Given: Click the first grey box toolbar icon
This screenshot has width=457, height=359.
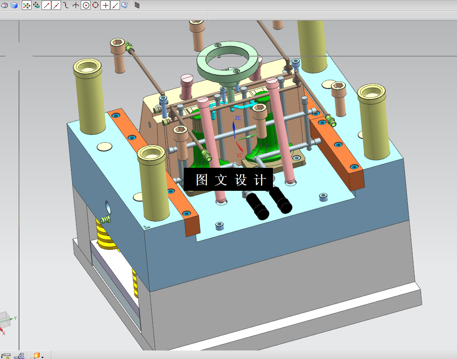Looking at the screenshot, I should [4, 5].
